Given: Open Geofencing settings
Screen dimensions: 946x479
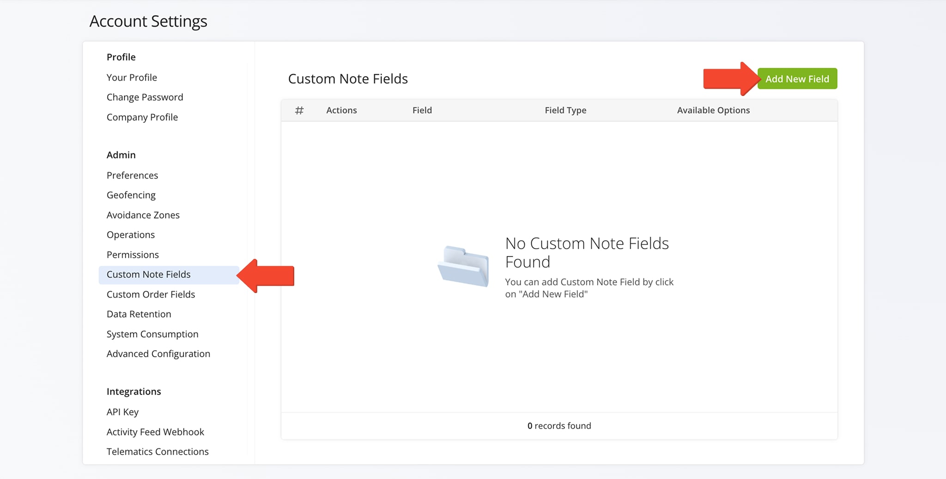Looking at the screenshot, I should 131,195.
